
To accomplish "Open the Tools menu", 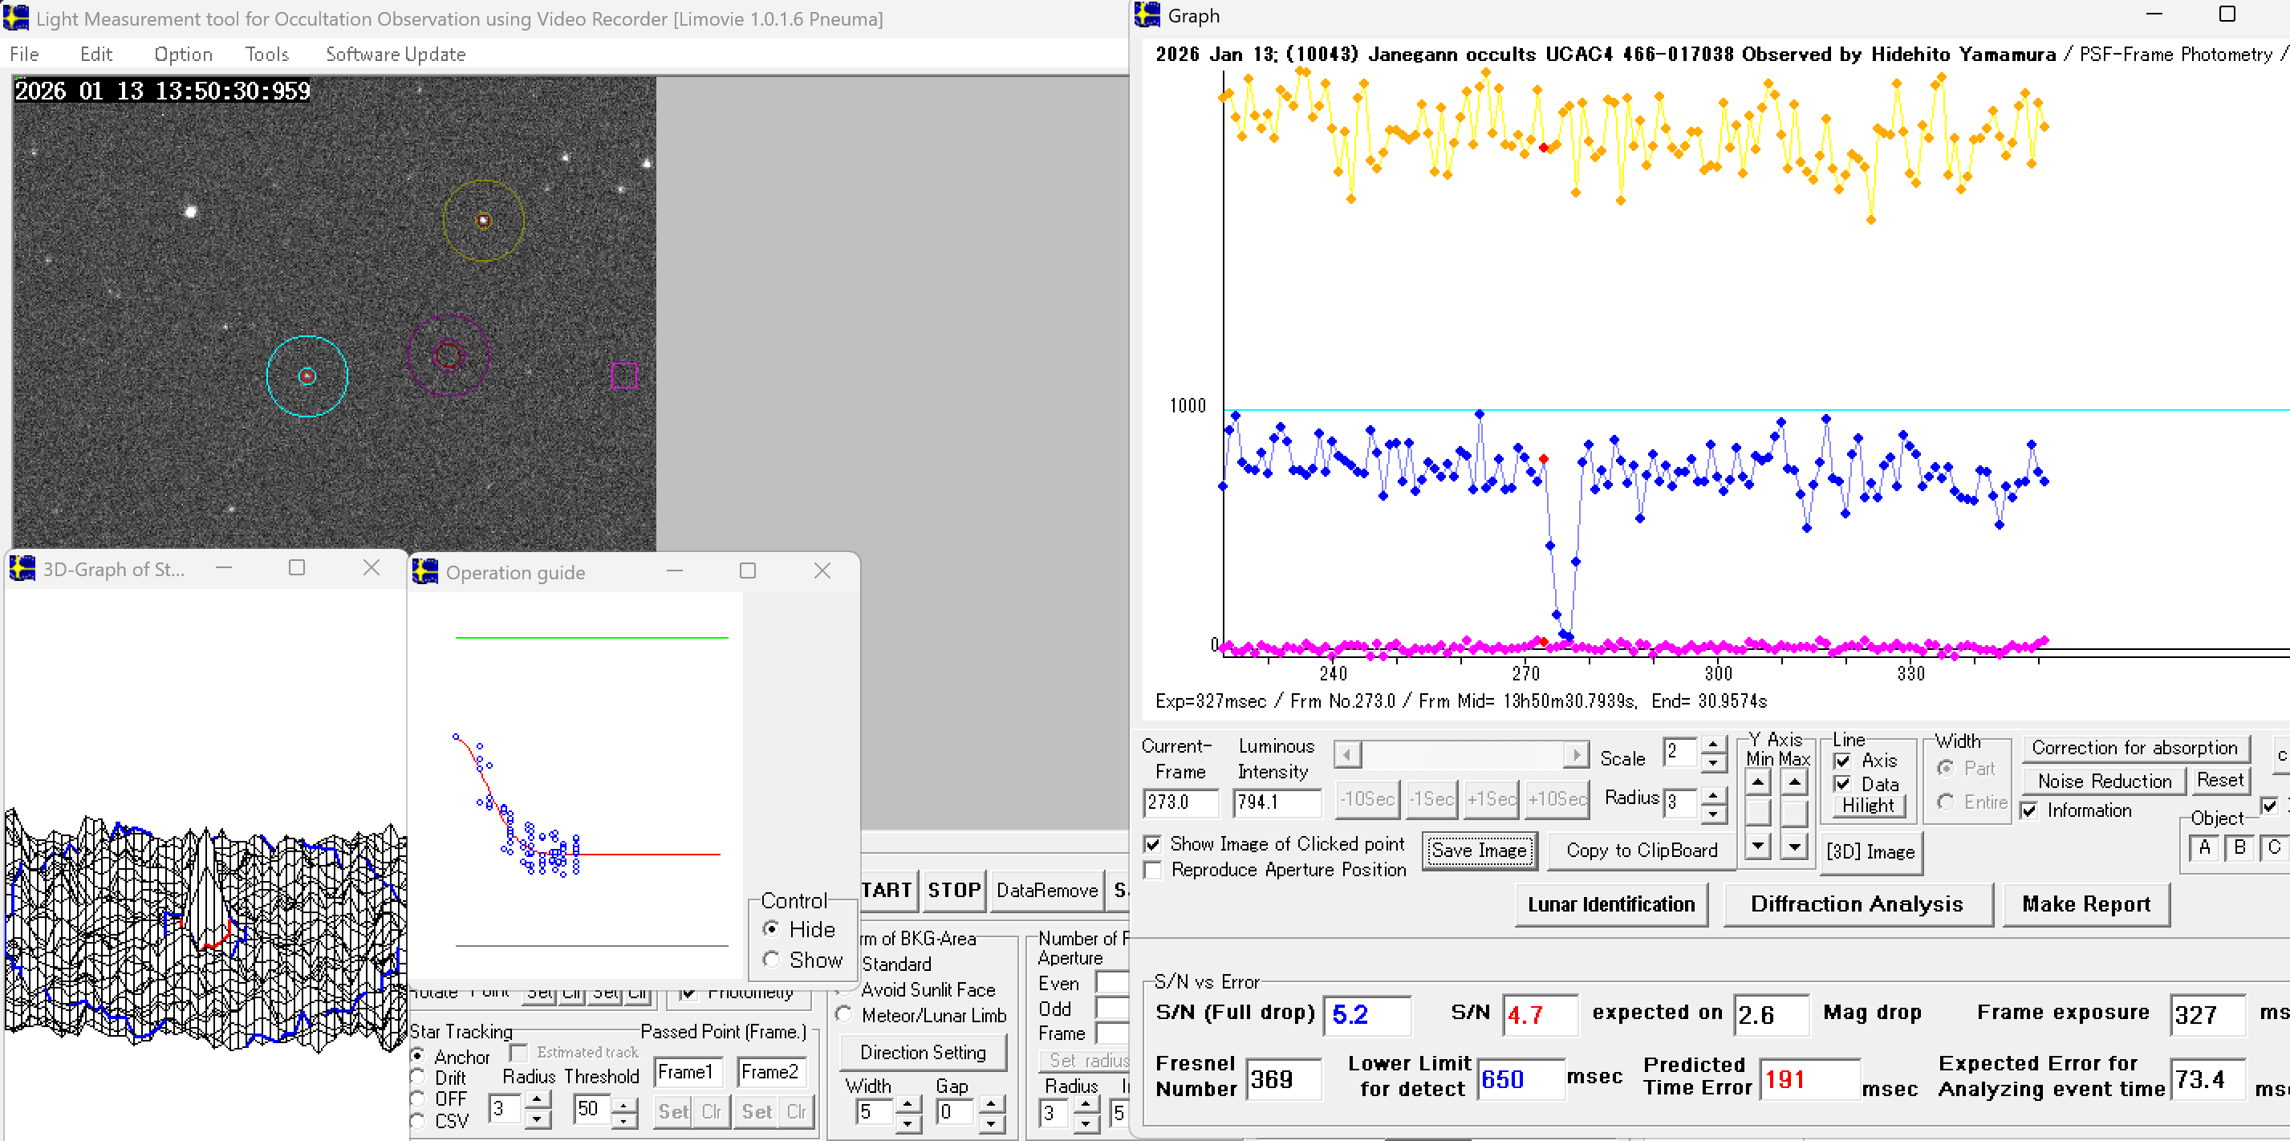I will click(x=266, y=55).
